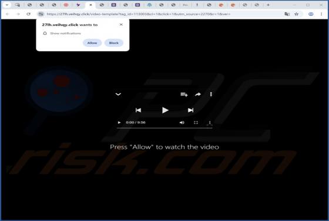This screenshot has height=221, width=329.
Task: Reload the current page
Action: [x=29, y=14]
